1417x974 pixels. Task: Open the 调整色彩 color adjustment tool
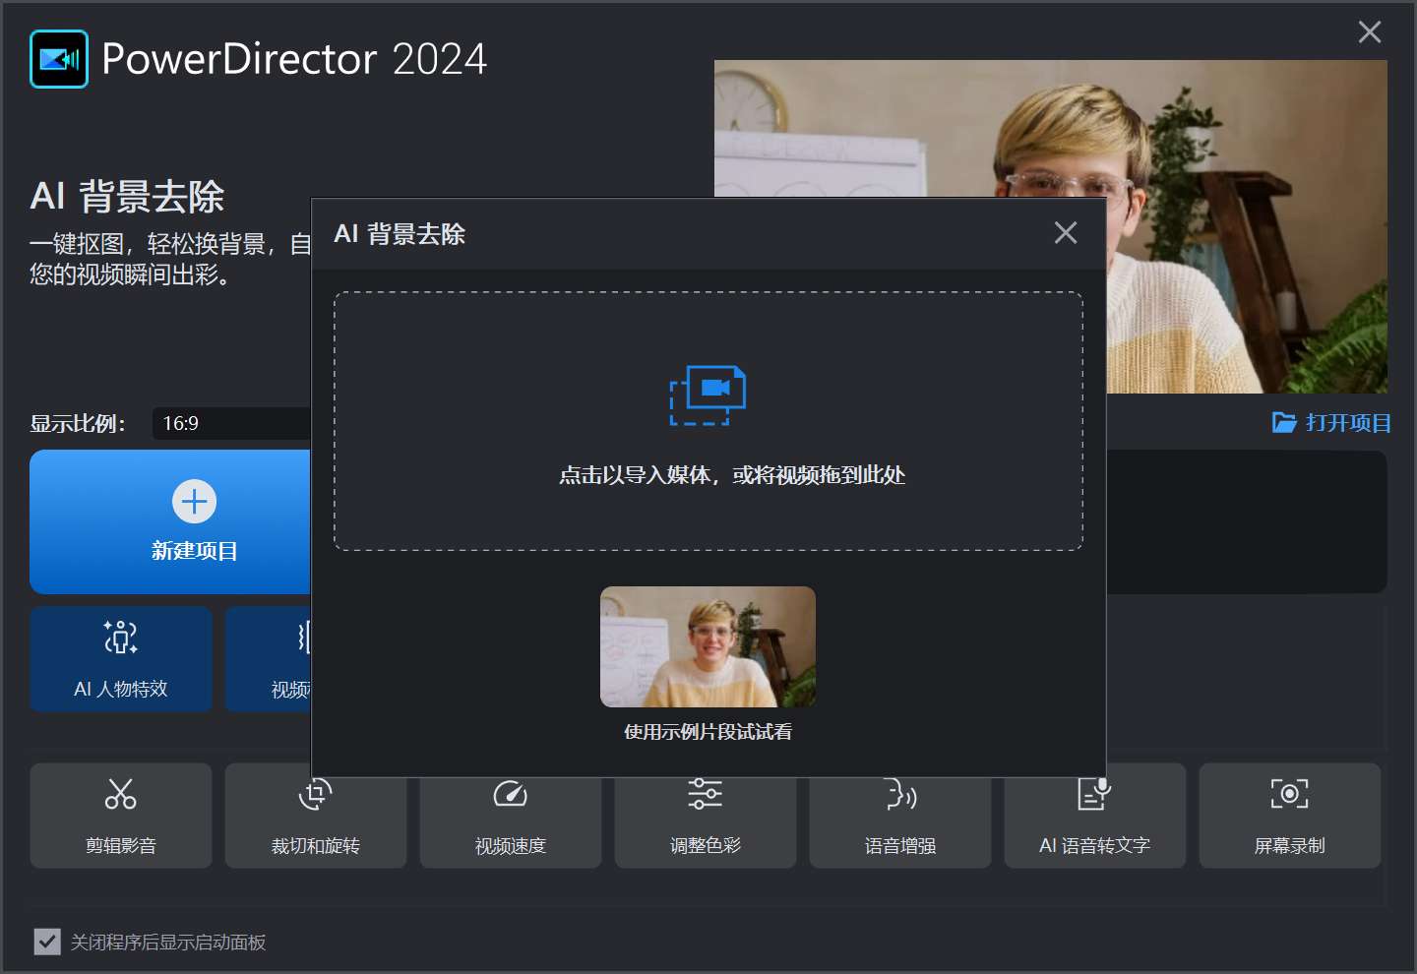[x=705, y=816]
